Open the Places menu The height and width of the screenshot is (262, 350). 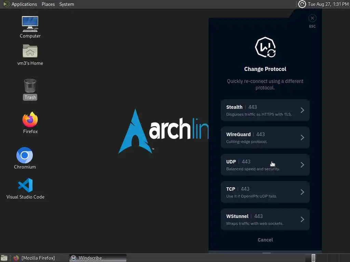[x=48, y=4]
